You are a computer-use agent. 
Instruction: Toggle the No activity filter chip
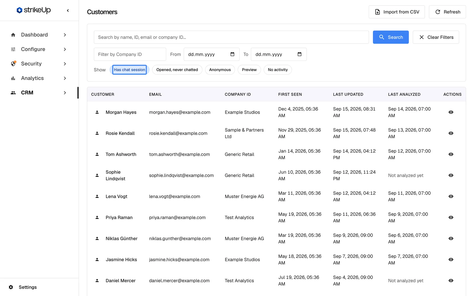(x=278, y=70)
